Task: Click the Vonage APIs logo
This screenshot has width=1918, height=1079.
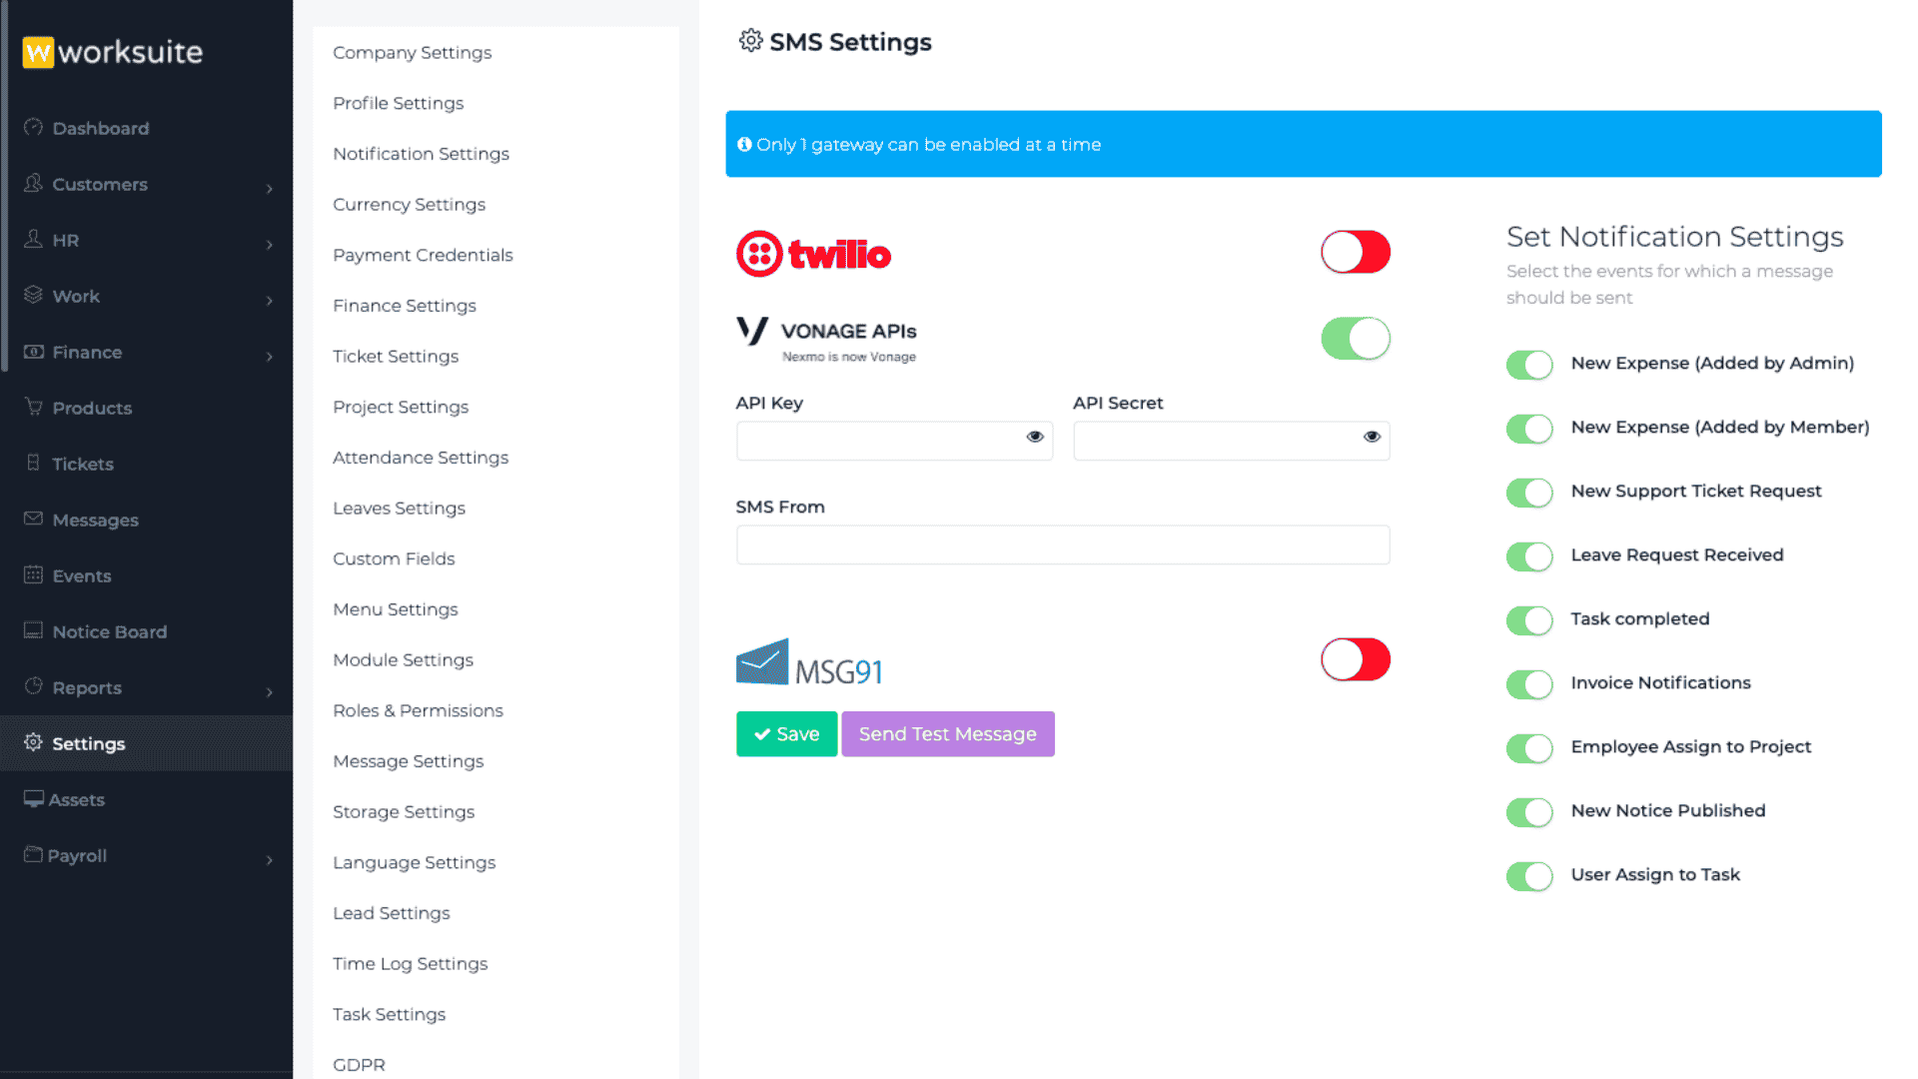Action: (826, 340)
